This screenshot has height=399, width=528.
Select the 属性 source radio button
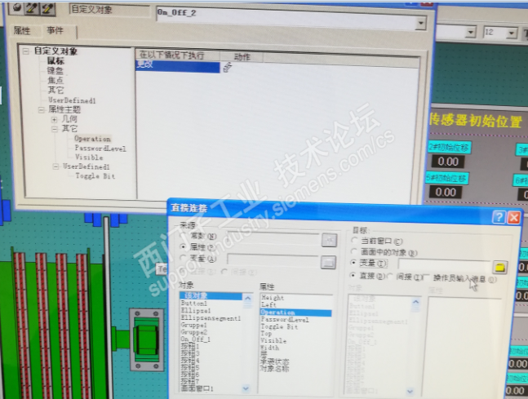click(x=183, y=246)
